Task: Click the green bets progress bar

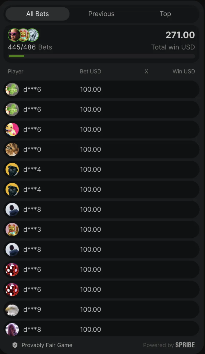Action: [x=17, y=56]
